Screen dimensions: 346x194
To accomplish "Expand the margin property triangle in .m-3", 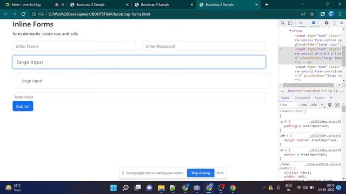I will tap(298, 155).
